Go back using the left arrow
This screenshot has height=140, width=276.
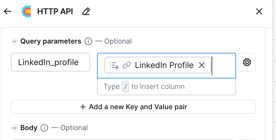(x=8, y=11)
